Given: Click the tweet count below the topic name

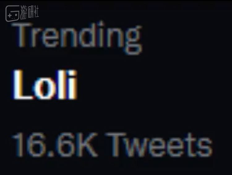Looking at the screenshot, I should click(x=111, y=145).
